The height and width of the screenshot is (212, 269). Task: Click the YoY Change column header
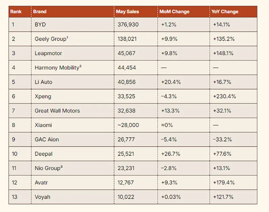(x=225, y=11)
